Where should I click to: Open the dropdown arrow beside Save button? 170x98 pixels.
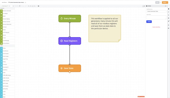click(160, 3)
